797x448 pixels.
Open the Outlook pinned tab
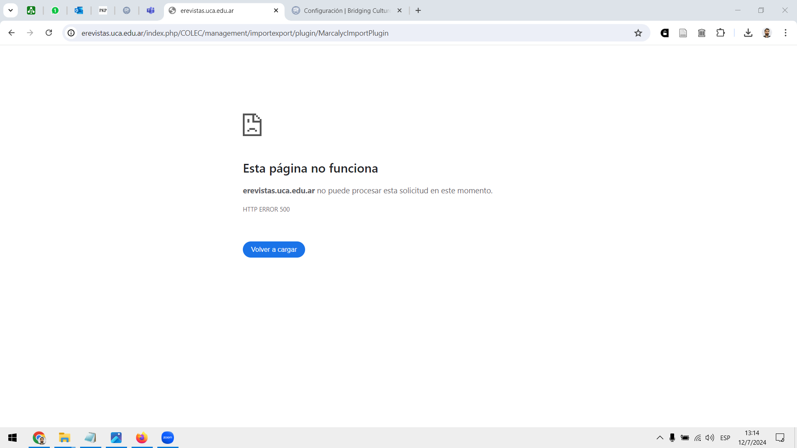[79, 10]
